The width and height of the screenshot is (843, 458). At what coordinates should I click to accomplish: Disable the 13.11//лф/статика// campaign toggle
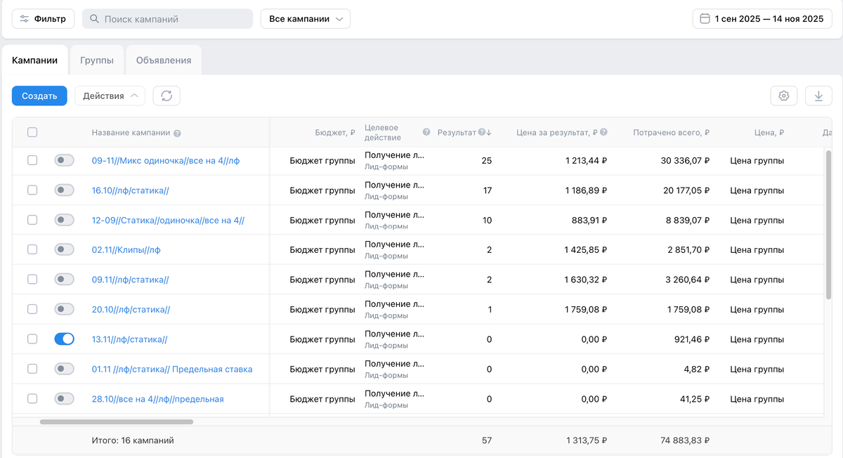64,339
